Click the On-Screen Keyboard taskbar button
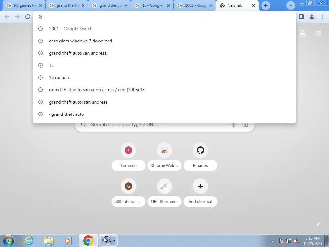The width and height of the screenshot is (329, 247). [108, 241]
